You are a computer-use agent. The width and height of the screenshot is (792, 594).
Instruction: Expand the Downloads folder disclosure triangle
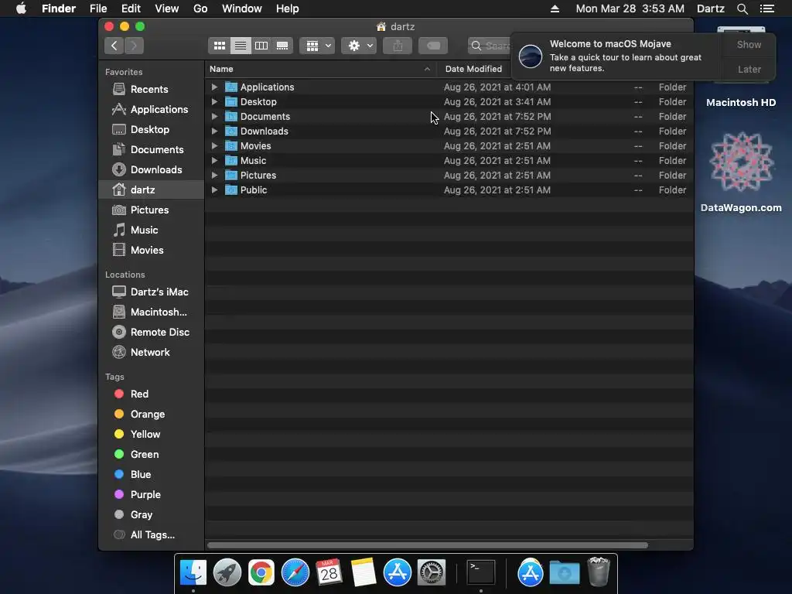point(214,131)
